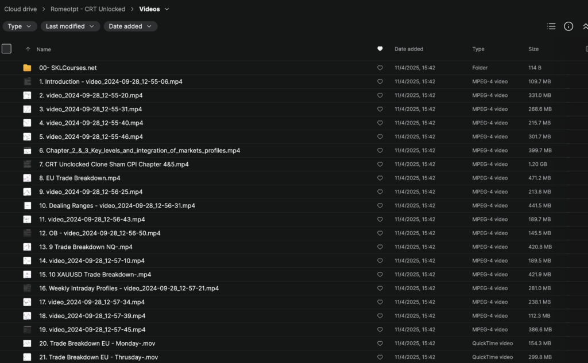
Task: Tick the select-all checkbox in header
Action: click(6, 49)
